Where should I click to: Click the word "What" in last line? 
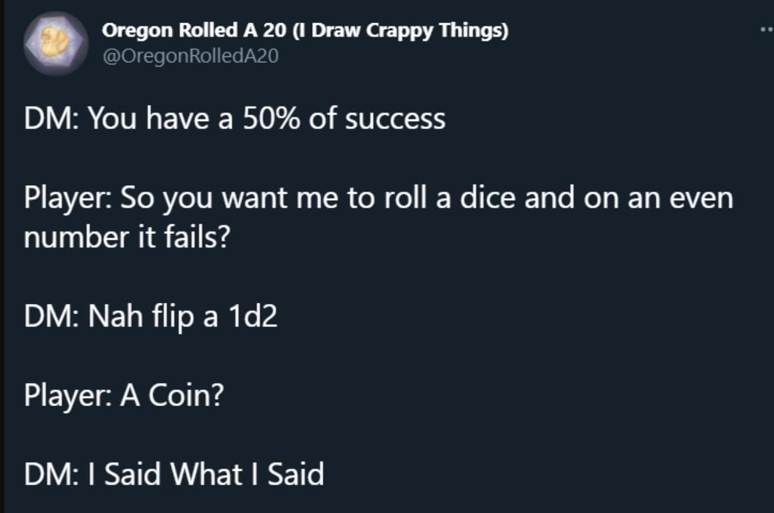pyautogui.click(x=207, y=474)
